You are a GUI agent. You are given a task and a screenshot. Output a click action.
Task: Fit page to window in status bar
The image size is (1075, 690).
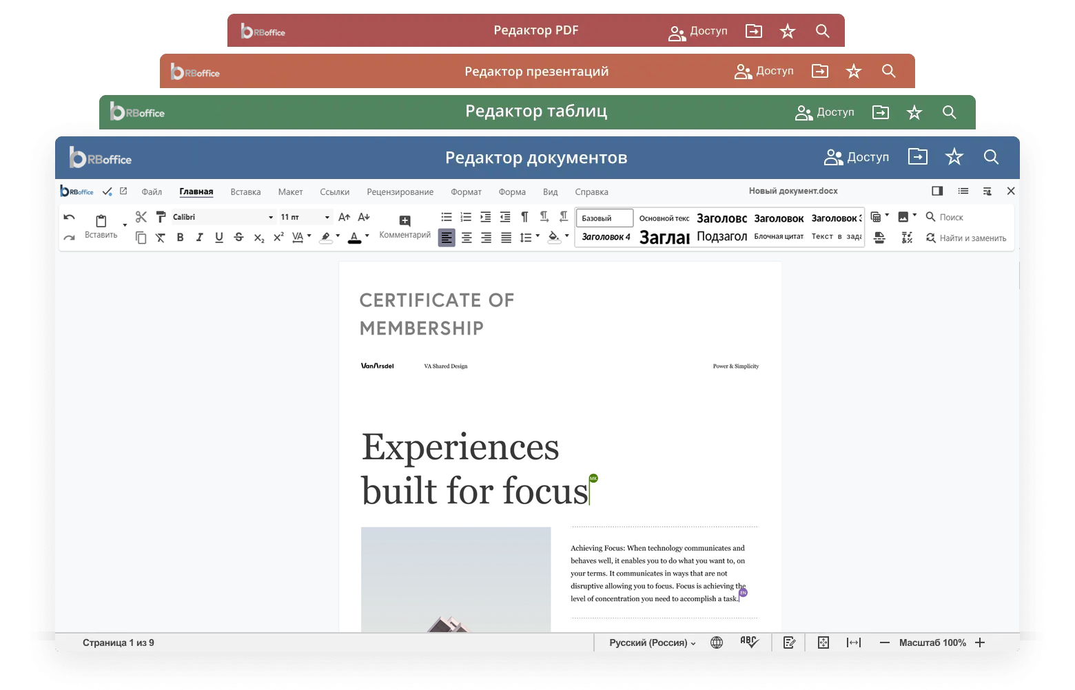(x=823, y=642)
